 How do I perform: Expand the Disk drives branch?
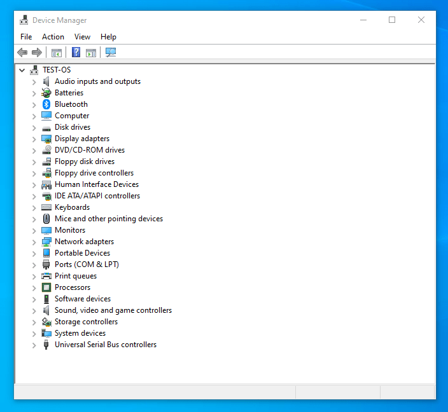tap(34, 127)
